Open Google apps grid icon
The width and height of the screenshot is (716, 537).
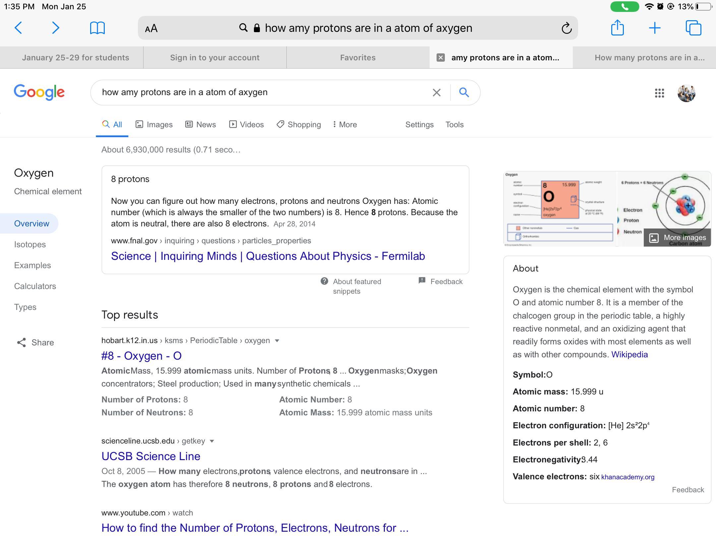pyautogui.click(x=659, y=93)
